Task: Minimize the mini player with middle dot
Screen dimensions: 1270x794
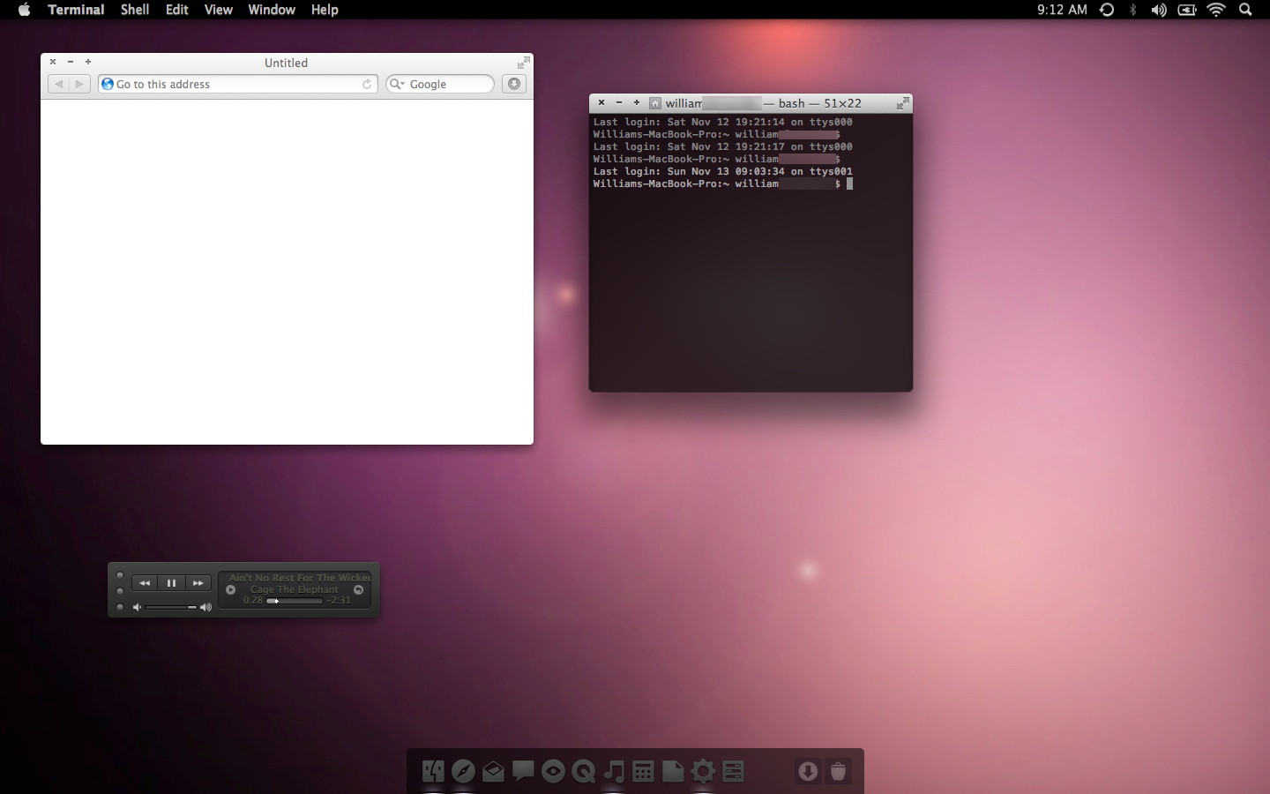Action: [120, 591]
